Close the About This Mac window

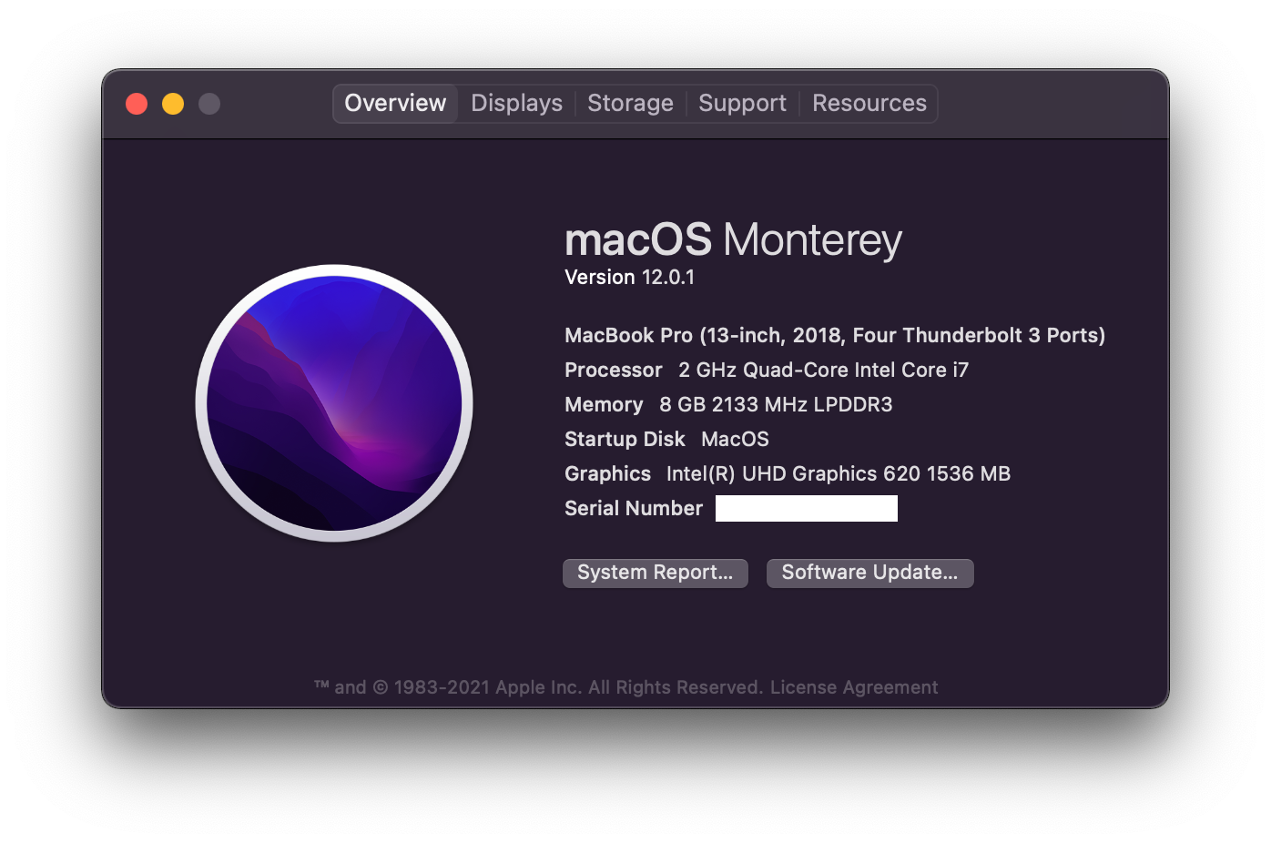click(x=137, y=104)
